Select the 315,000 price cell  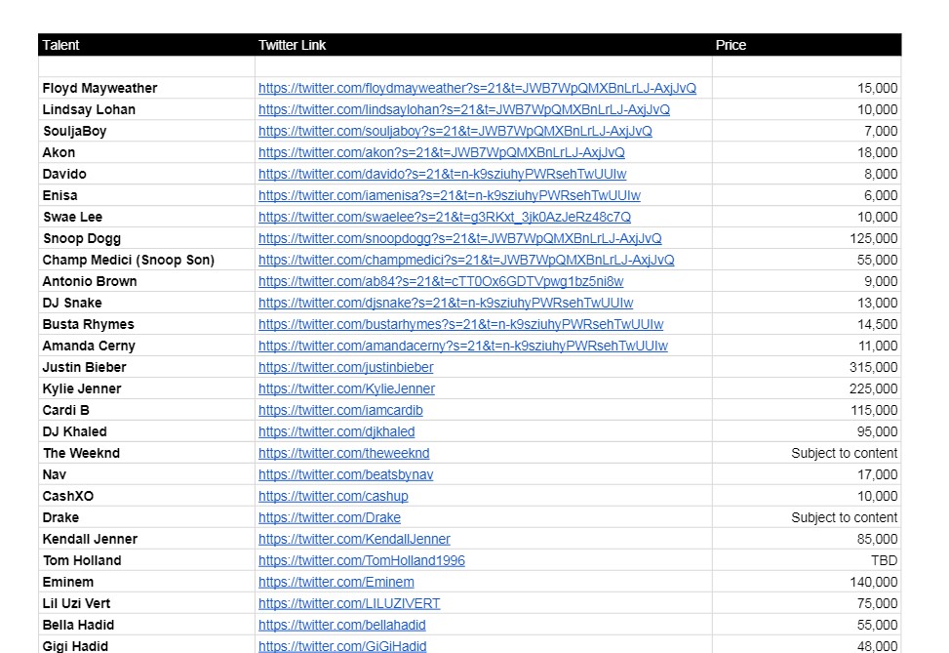807,368
